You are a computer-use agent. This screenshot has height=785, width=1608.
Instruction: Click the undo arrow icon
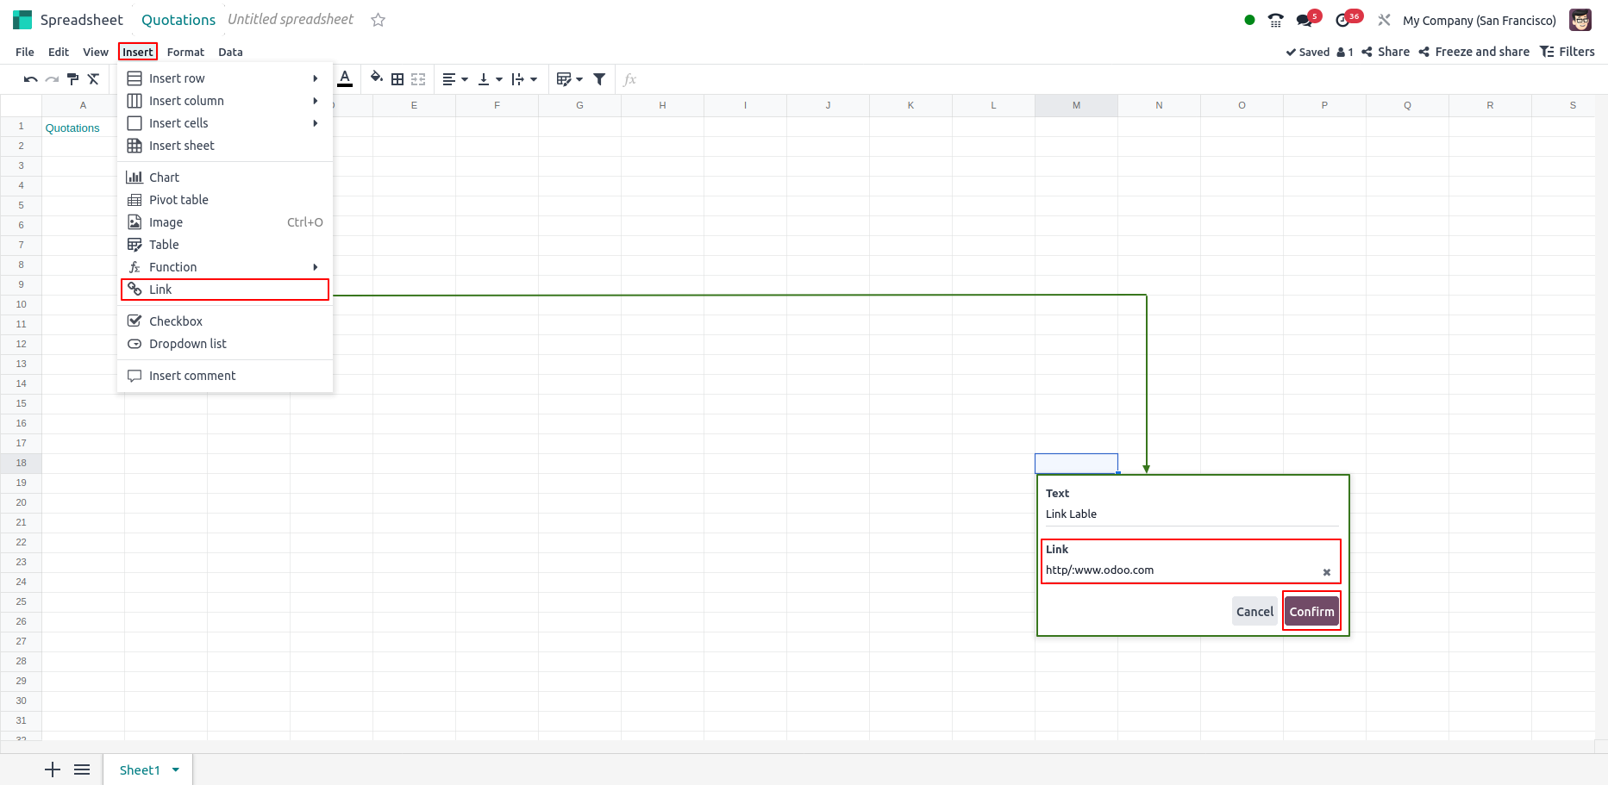(30, 79)
